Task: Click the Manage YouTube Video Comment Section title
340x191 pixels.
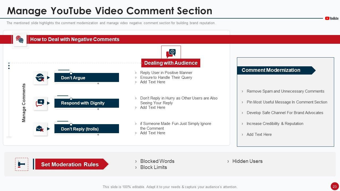Action: [110, 11]
